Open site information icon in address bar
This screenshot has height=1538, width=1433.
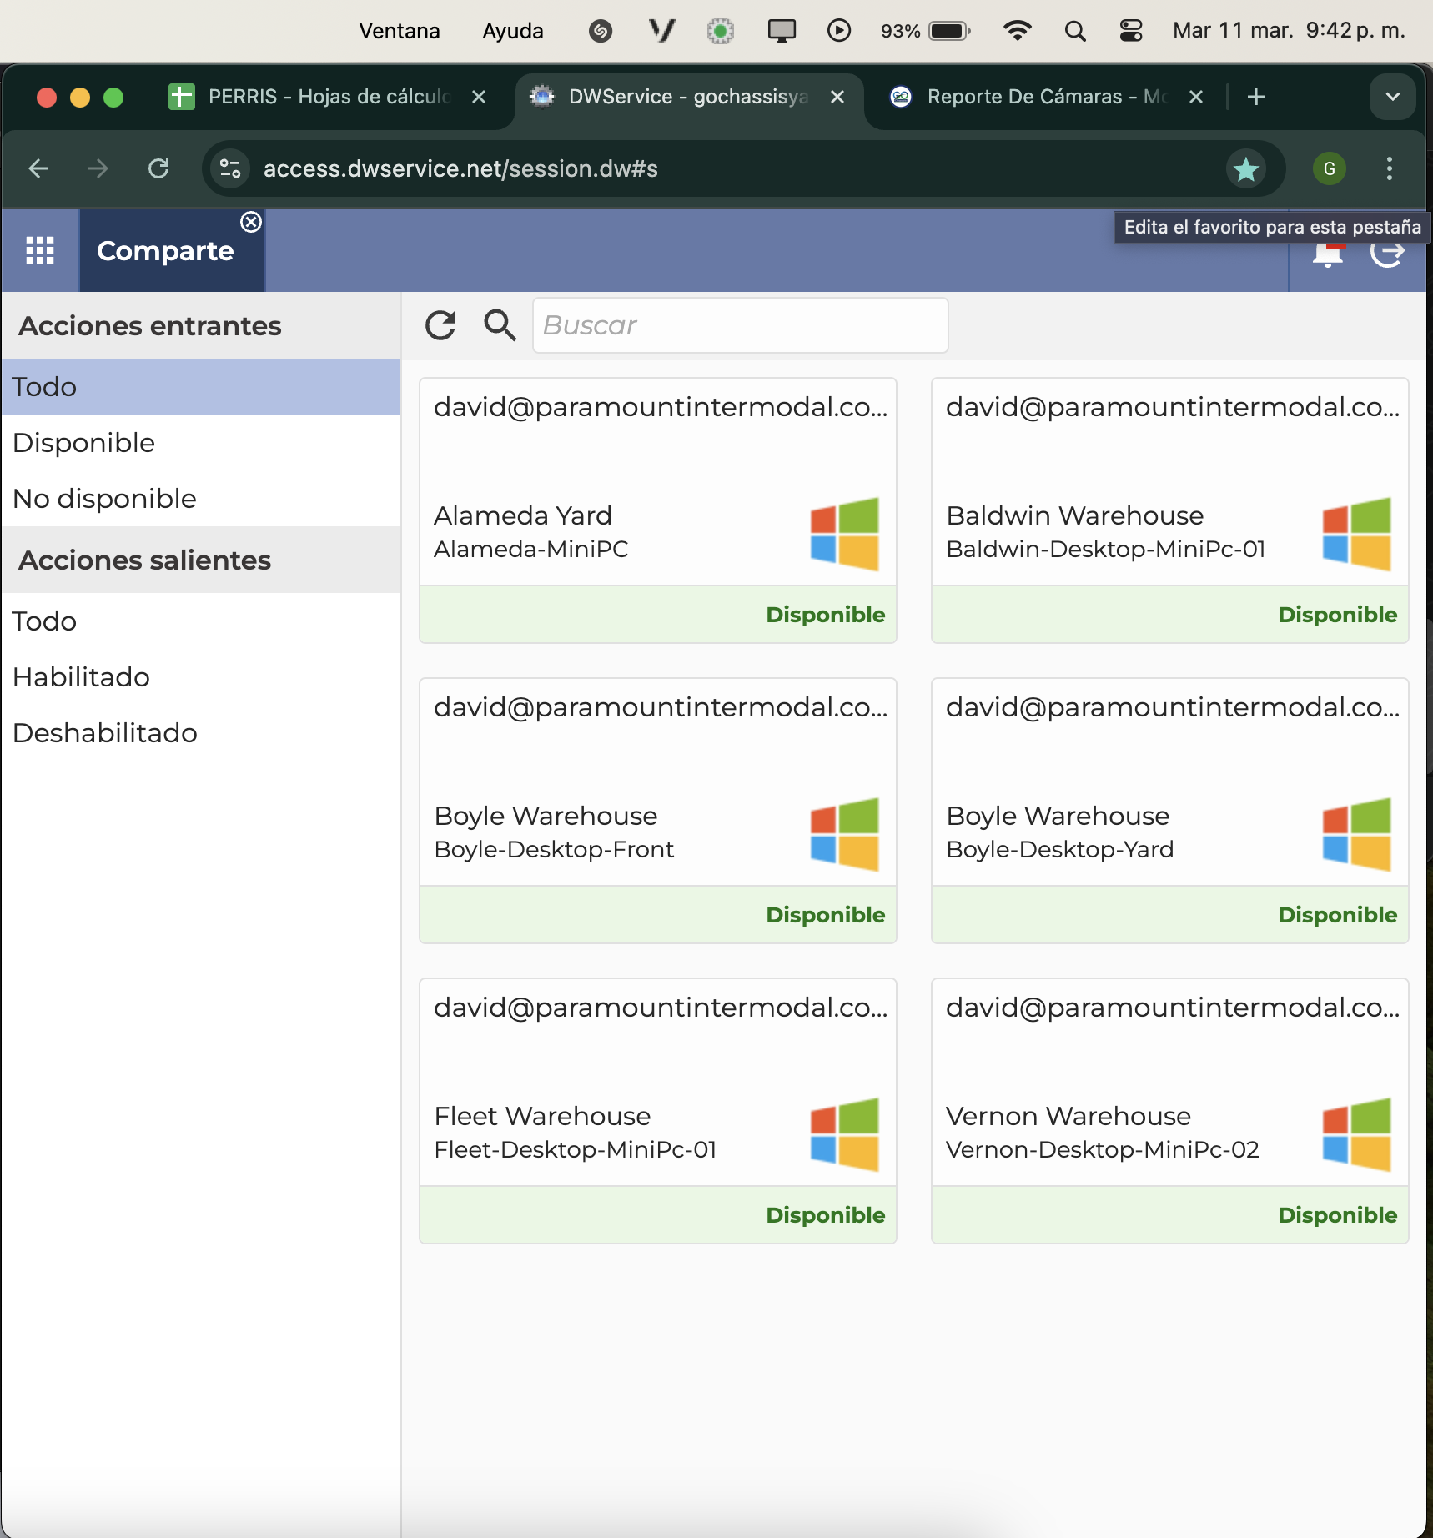click(230, 168)
